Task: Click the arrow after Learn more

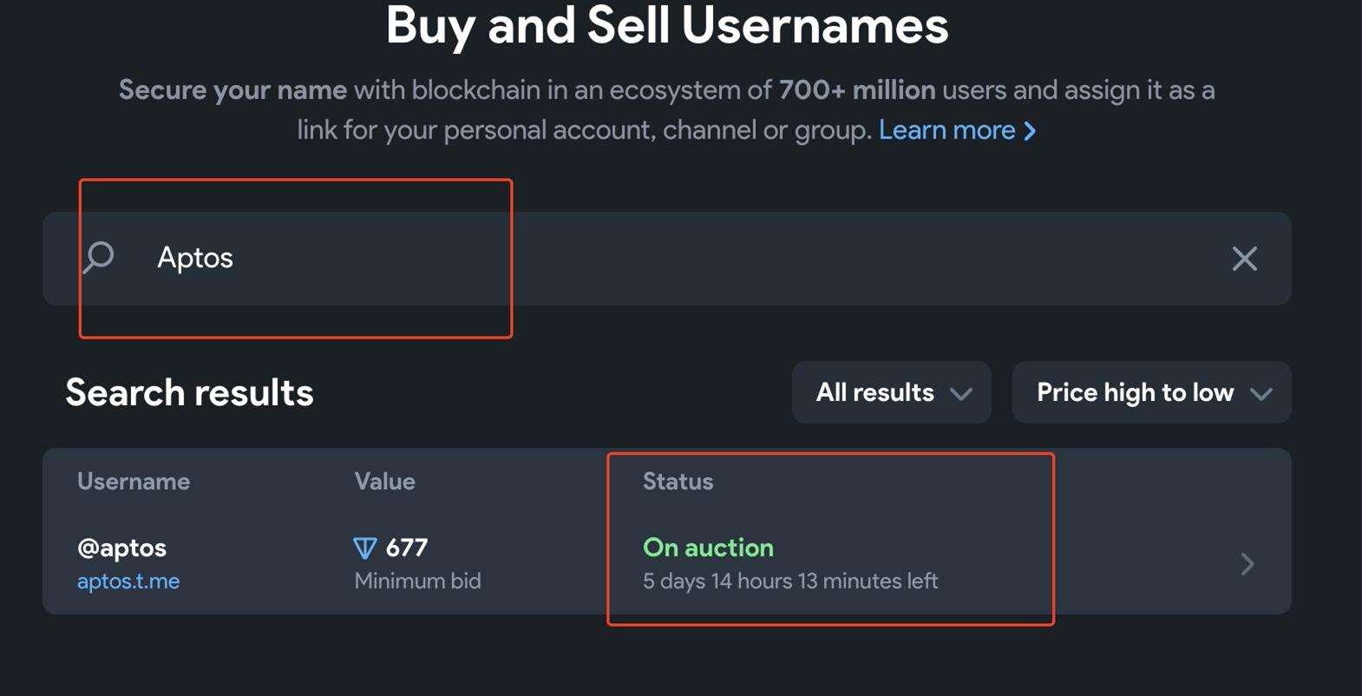Action: (x=1031, y=131)
